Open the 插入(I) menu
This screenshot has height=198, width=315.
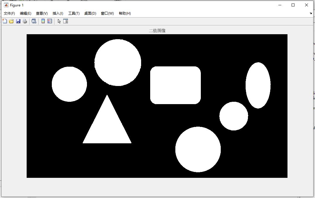(58, 13)
